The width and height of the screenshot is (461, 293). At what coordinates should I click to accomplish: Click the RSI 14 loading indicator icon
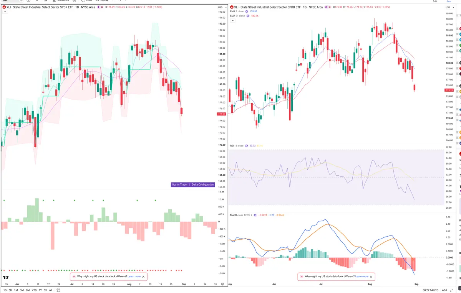247,146
